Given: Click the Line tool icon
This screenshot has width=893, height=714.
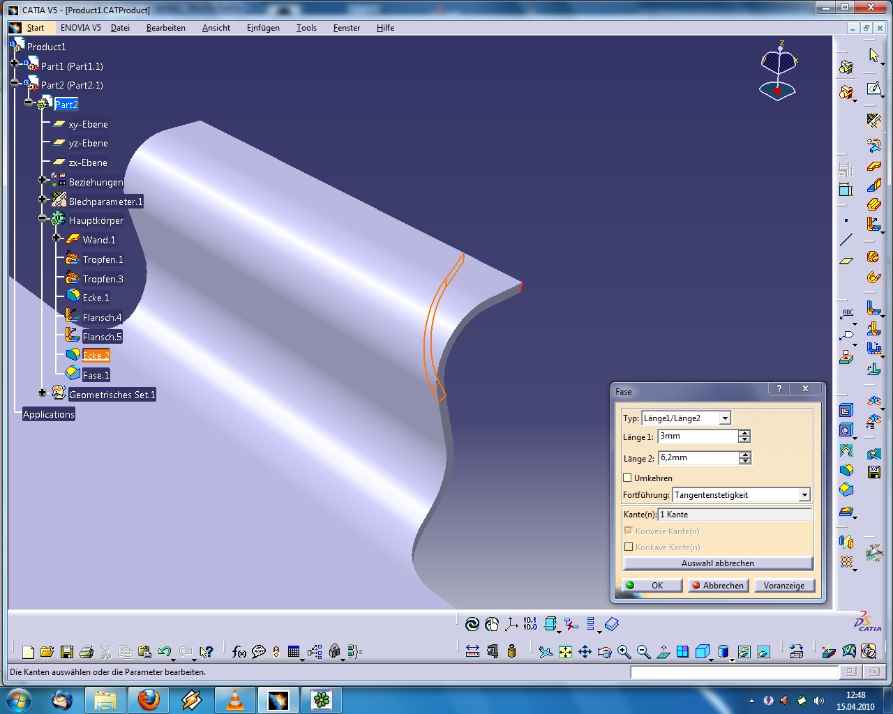Looking at the screenshot, I should point(846,241).
